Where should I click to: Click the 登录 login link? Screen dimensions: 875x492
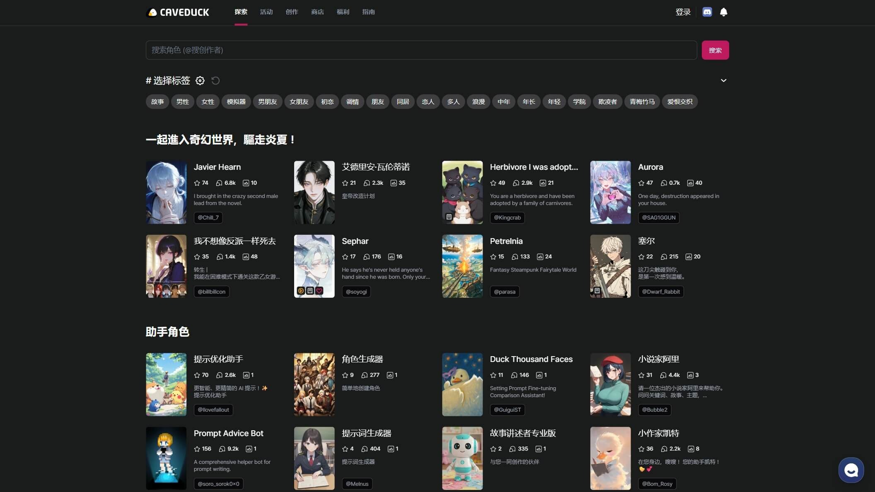coord(683,12)
